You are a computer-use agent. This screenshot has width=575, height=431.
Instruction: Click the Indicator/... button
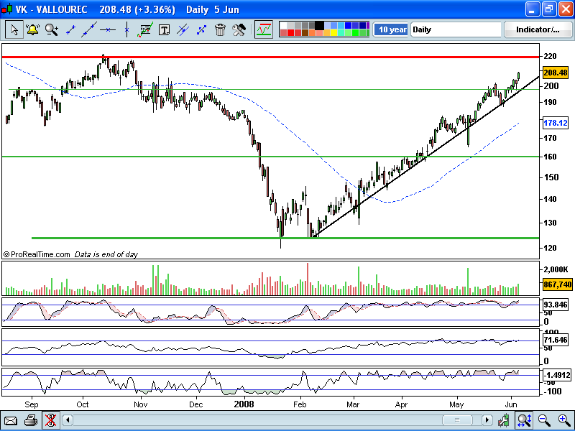click(538, 29)
